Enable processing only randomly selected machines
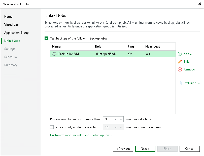This screenshot has width=204, height=156. pyautogui.click(x=52, y=127)
